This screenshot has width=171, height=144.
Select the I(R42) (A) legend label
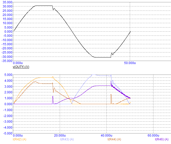point(20,139)
